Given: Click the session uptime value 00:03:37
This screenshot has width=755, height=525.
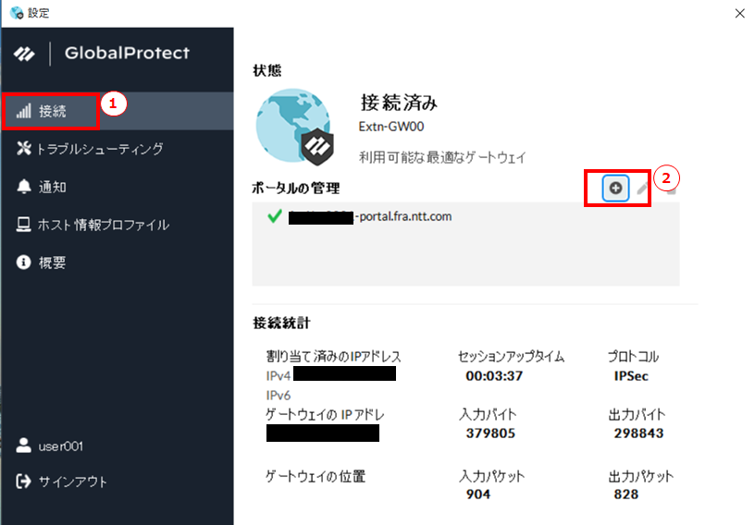Looking at the screenshot, I should (494, 376).
